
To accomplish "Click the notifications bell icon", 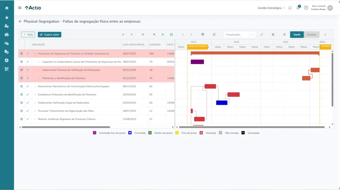I will click(298, 8).
